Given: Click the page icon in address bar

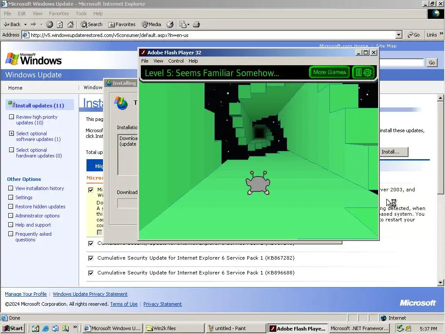Looking at the screenshot, I should click(x=26, y=35).
